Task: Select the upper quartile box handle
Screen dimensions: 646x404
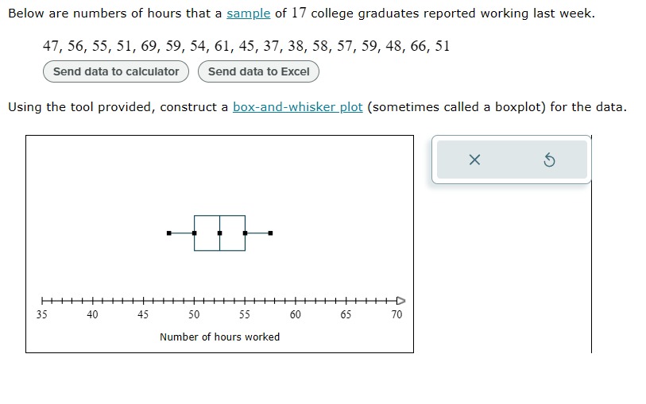Action: tap(246, 233)
